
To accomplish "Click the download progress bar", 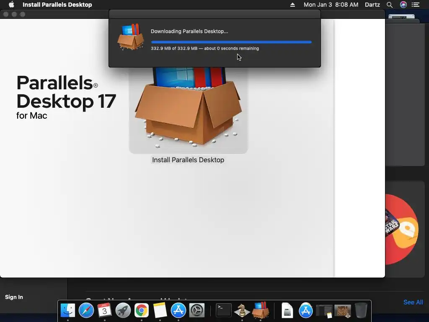I will point(231,42).
